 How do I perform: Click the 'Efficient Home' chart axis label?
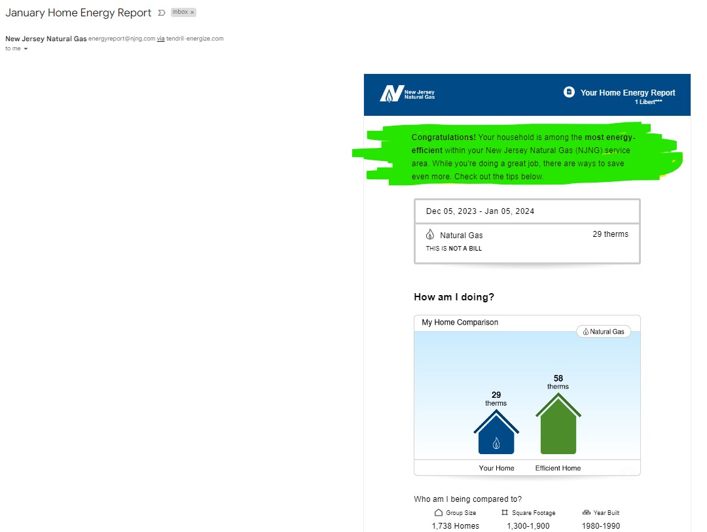[x=558, y=468]
